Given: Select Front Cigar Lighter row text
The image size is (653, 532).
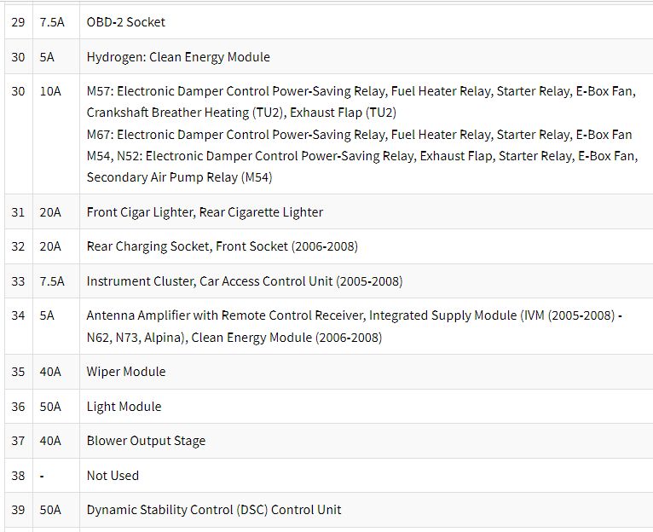Looking at the screenshot, I should click(205, 212).
